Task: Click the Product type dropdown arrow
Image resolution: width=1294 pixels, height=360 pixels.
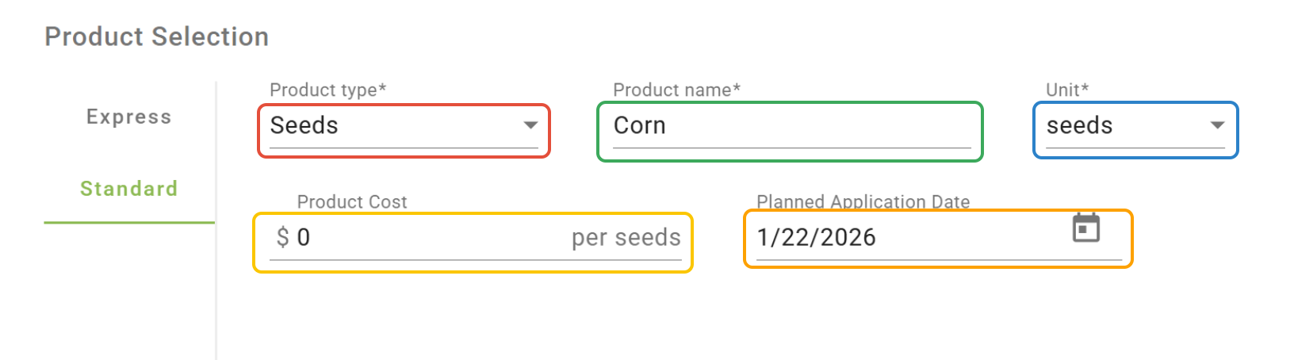Action: pyautogui.click(x=530, y=125)
